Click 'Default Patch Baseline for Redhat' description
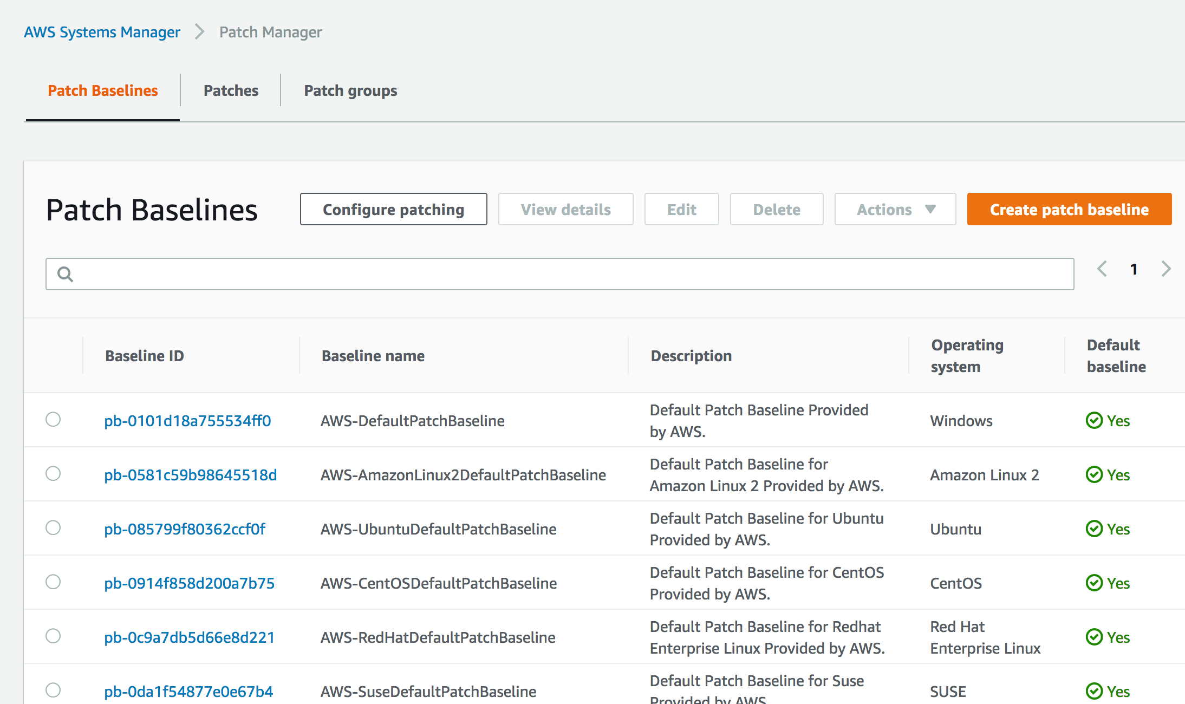The width and height of the screenshot is (1185, 704). click(x=767, y=637)
